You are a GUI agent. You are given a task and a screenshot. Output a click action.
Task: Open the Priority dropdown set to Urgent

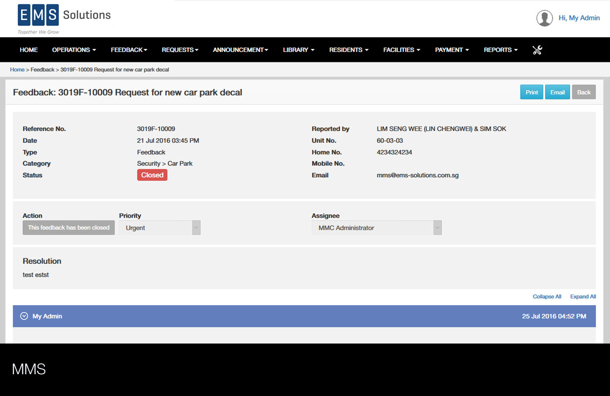tap(160, 228)
